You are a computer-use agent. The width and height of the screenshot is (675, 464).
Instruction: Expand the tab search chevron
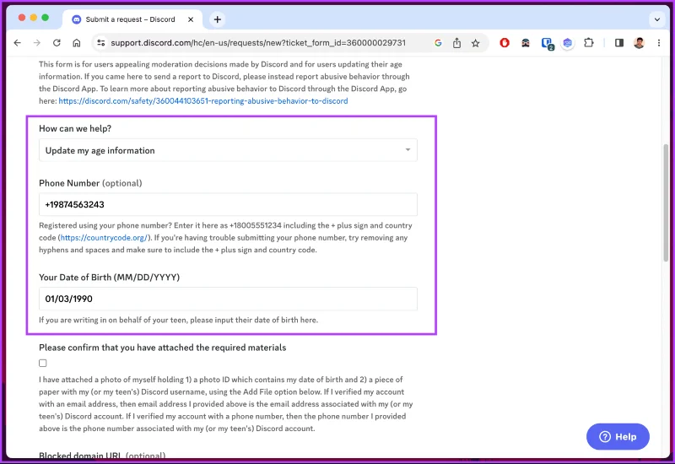point(657,19)
